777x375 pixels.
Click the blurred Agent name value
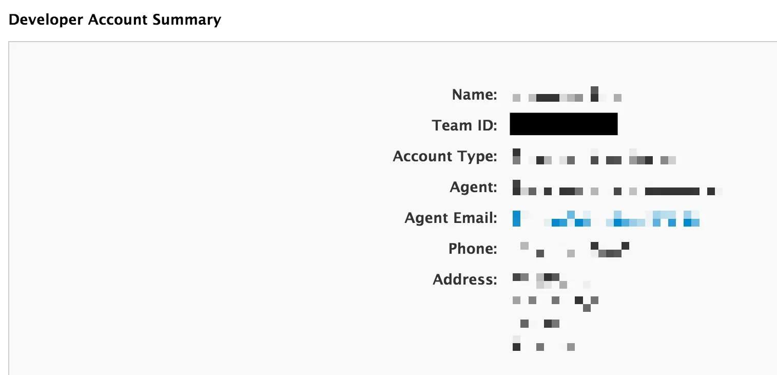[617, 188]
